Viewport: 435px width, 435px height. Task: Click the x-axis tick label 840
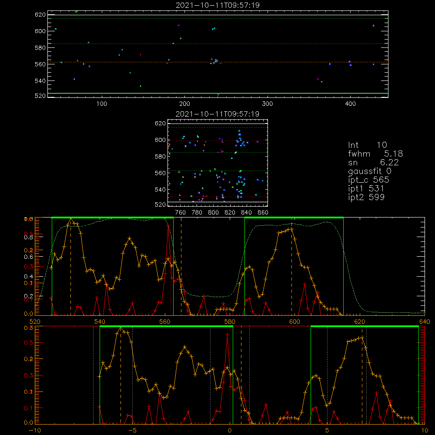tap(247, 213)
